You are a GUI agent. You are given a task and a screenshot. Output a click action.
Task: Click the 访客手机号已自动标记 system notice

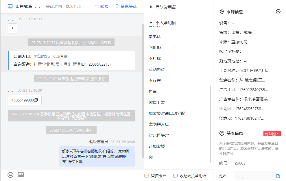tap(71, 116)
